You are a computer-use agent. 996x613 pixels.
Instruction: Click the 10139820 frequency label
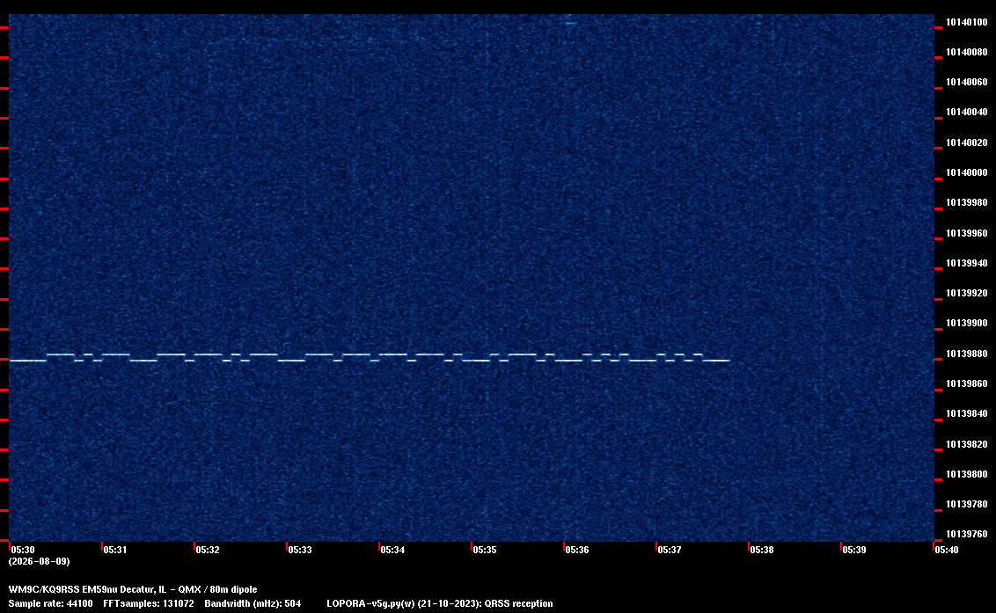click(x=966, y=444)
